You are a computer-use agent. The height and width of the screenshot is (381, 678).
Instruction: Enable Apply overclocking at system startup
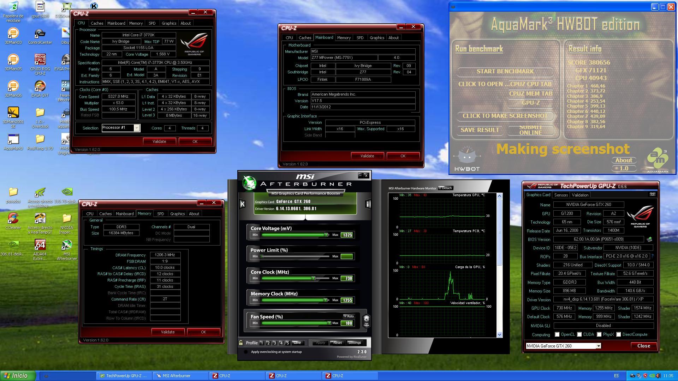pos(246,352)
